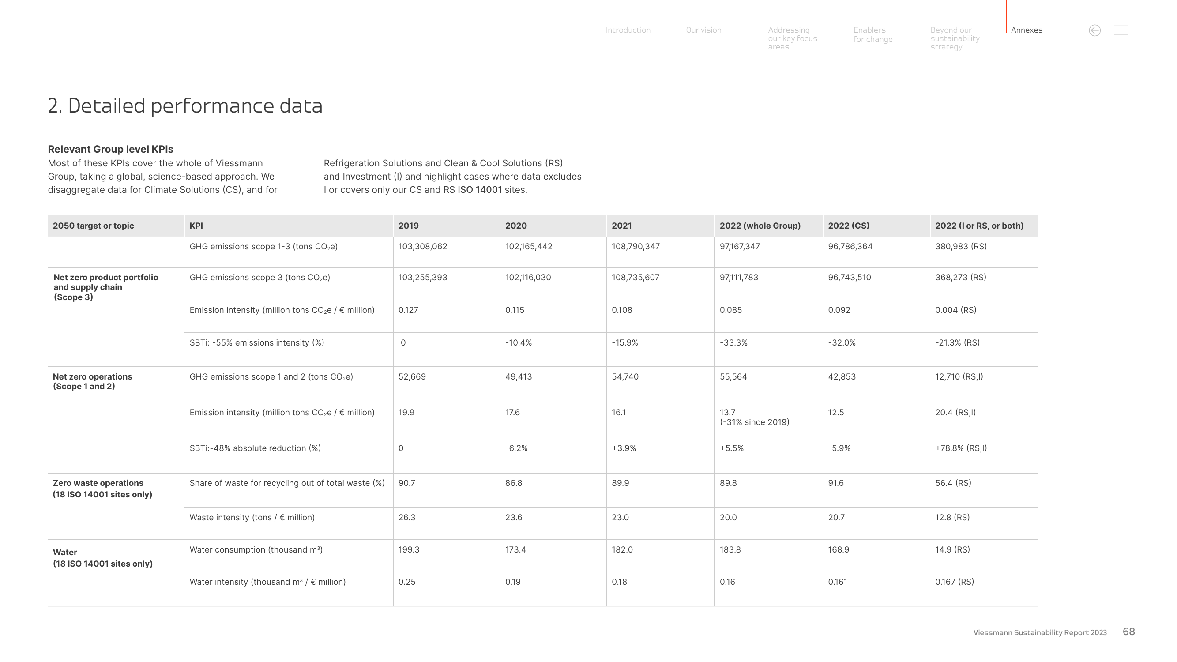Click 'Share of waste for recycling' row label
The image size is (1177, 662).
(287, 483)
